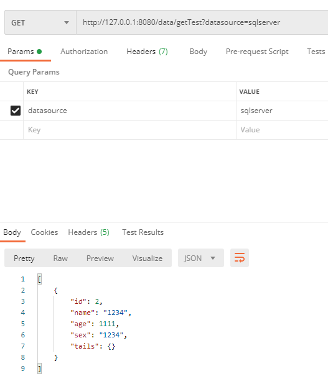Click the request URL field

pyautogui.click(x=202, y=22)
